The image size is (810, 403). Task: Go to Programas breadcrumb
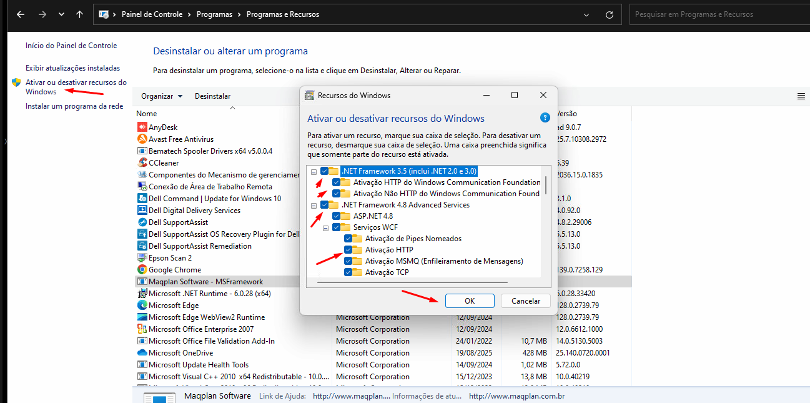point(213,14)
